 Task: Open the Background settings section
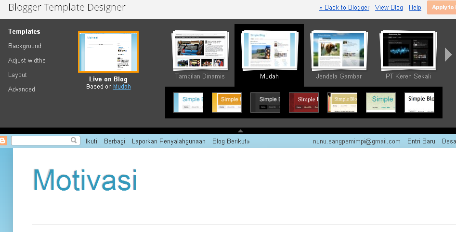(x=25, y=46)
